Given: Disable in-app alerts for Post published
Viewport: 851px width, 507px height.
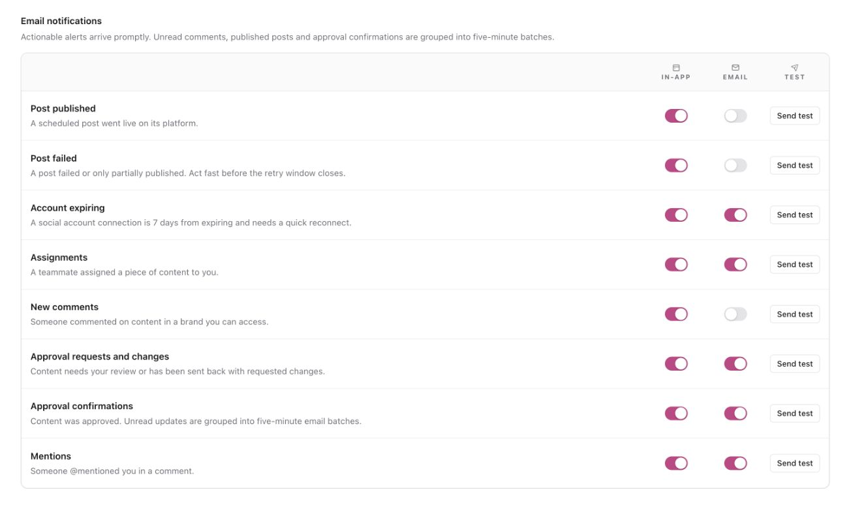Looking at the screenshot, I should pyautogui.click(x=676, y=115).
